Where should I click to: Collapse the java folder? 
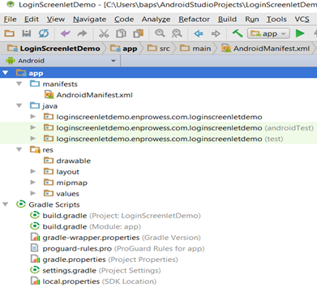coord(19,106)
